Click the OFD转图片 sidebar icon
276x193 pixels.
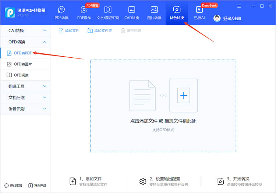(9, 64)
